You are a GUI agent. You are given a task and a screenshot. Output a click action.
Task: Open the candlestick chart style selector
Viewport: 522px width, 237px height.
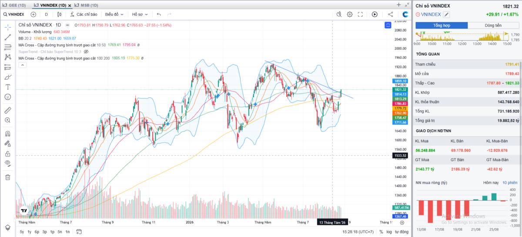[60, 14]
